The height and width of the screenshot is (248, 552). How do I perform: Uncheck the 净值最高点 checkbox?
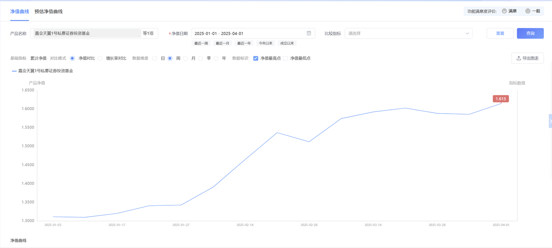tap(256, 58)
